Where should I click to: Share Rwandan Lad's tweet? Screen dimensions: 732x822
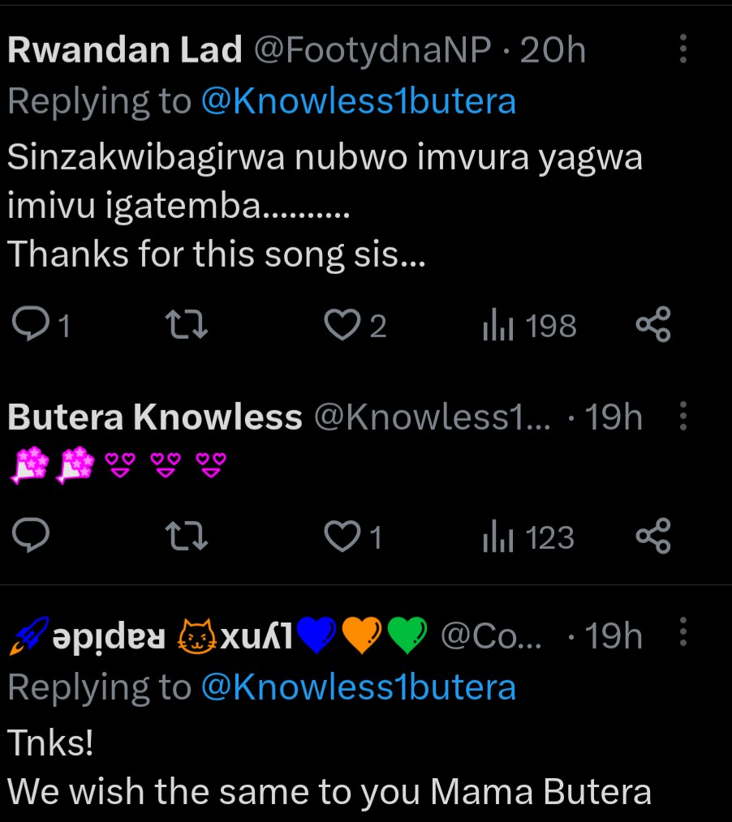[x=653, y=325]
